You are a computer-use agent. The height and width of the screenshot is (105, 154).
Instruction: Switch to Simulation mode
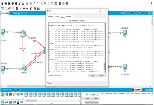pos(148,90)
